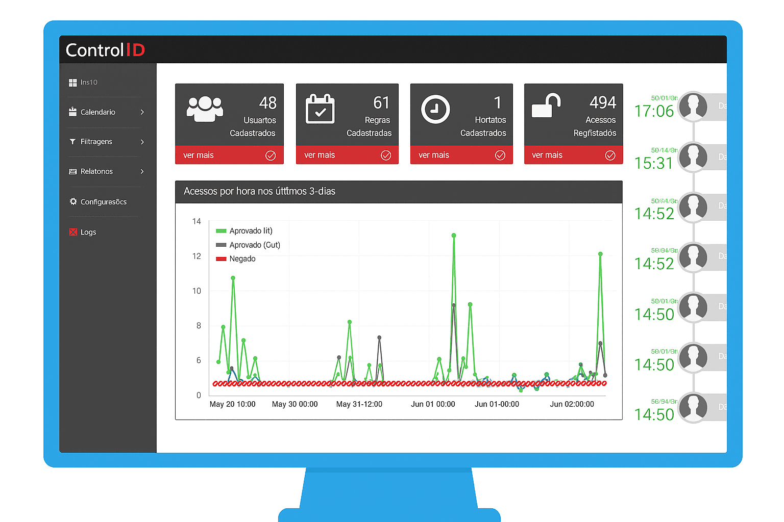Screen dimensions: 784x522
Task: Open the Relatonos menu item
Action: (x=96, y=171)
